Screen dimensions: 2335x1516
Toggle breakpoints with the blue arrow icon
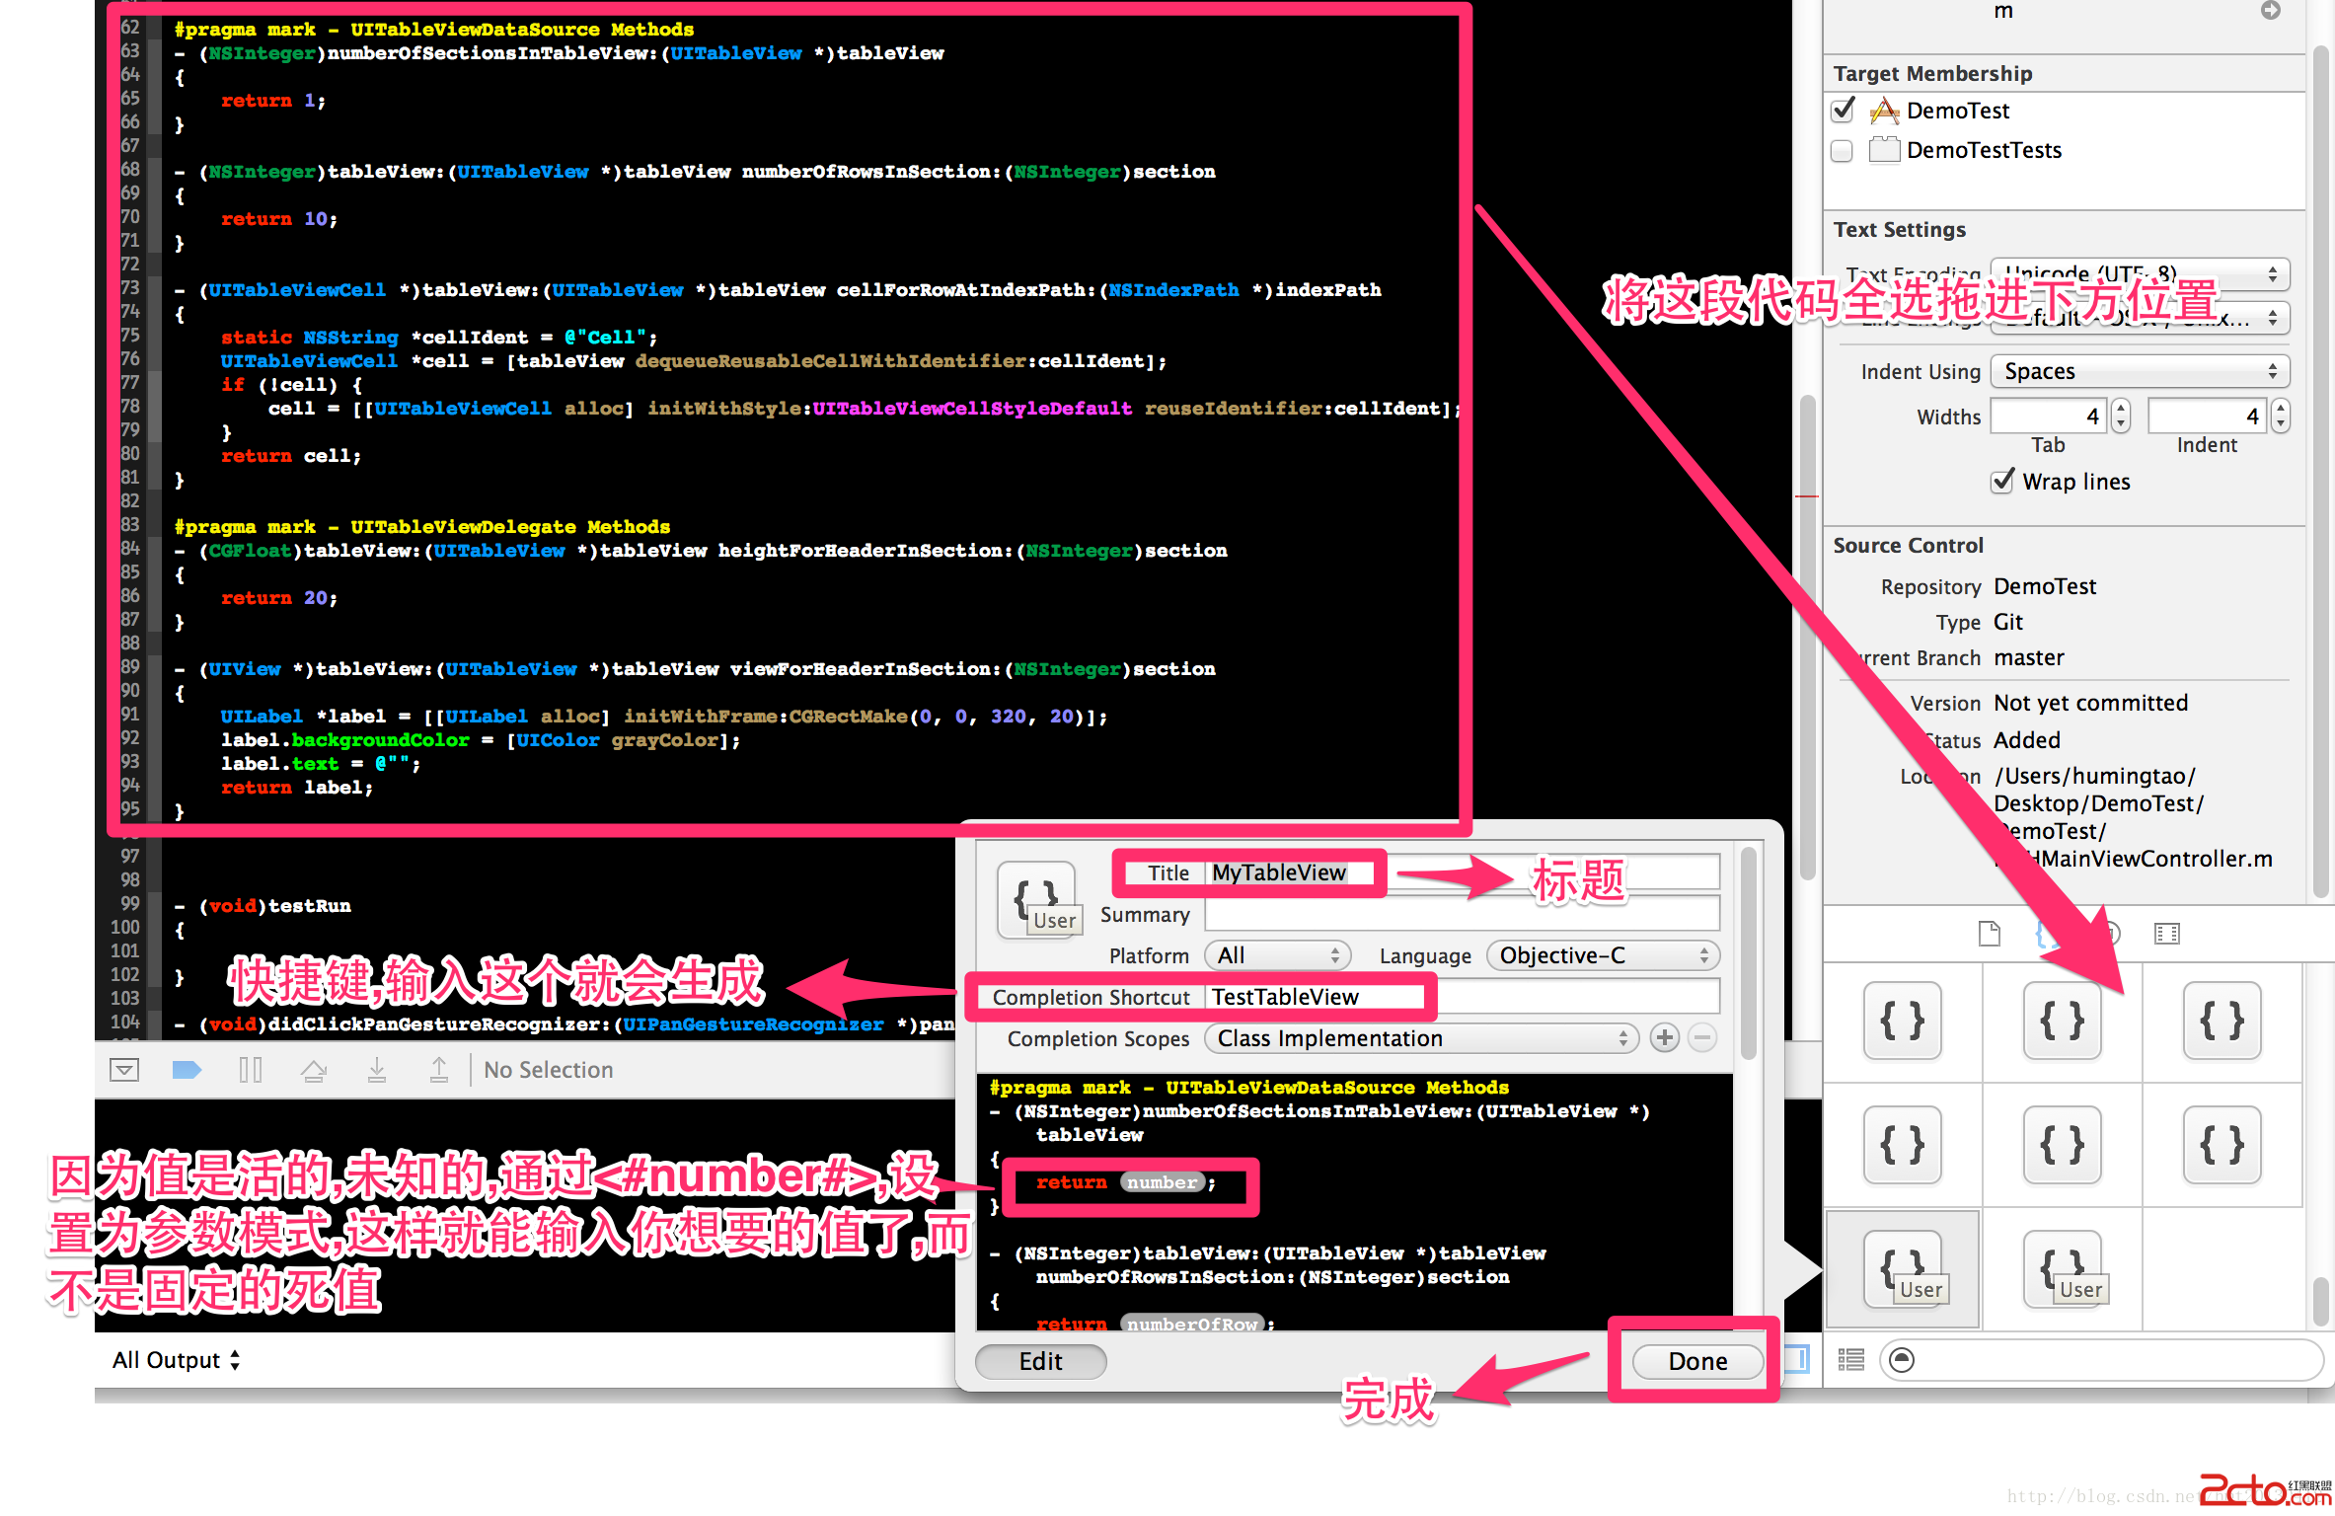click(x=187, y=1070)
